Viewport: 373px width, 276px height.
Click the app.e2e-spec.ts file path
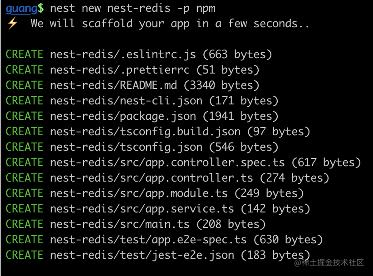coord(148,240)
